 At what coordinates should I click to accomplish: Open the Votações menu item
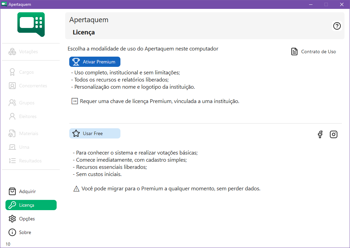pyautogui.click(x=31, y=52)
